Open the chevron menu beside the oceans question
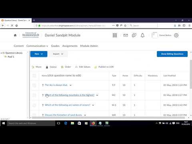The width and height of the screenshot is (192, 144). pos(93,105)
